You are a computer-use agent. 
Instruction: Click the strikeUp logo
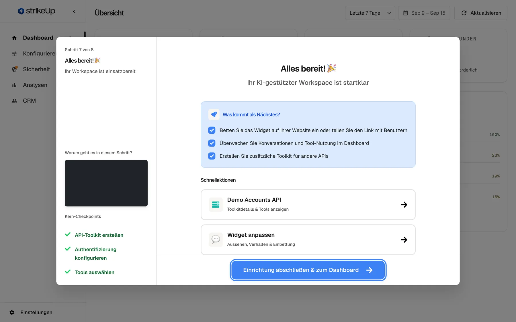click(x=37, y=11)
